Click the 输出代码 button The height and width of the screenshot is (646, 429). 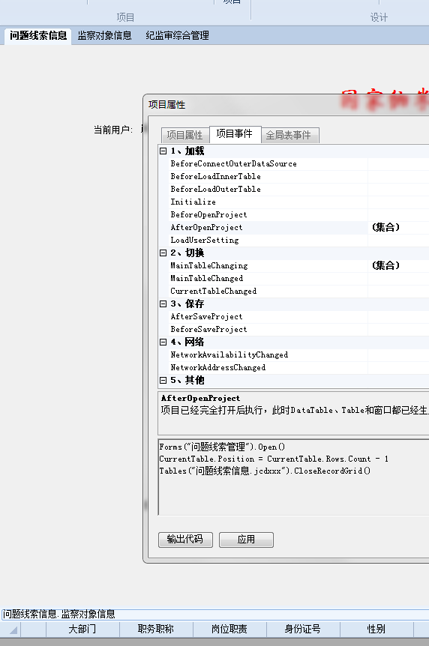coord(186,540)
